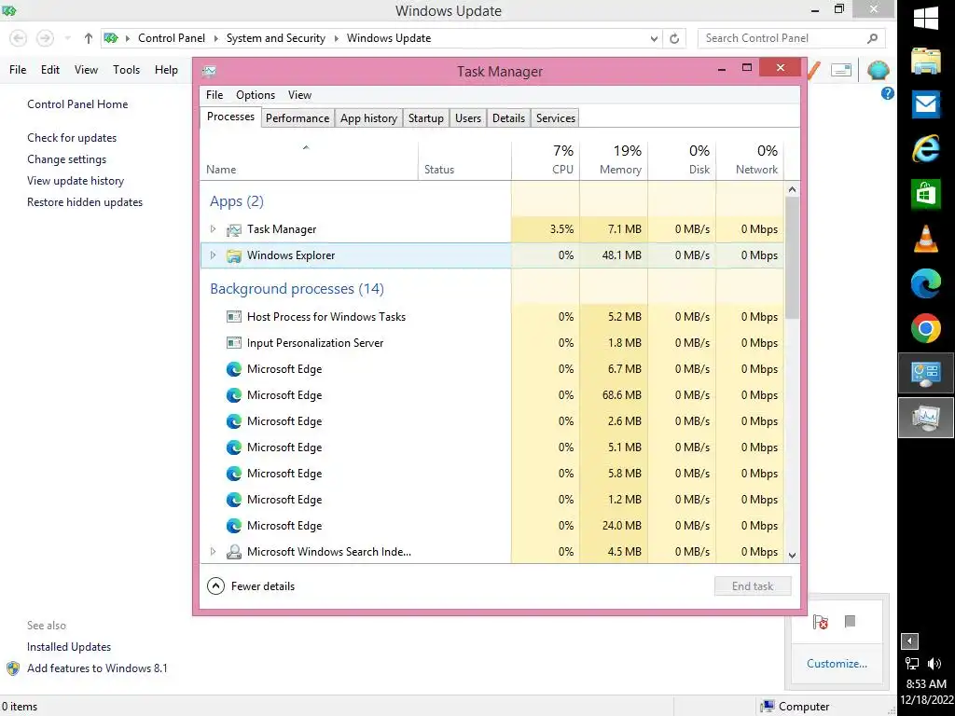Expand the Windows Explorer process row

213,255
